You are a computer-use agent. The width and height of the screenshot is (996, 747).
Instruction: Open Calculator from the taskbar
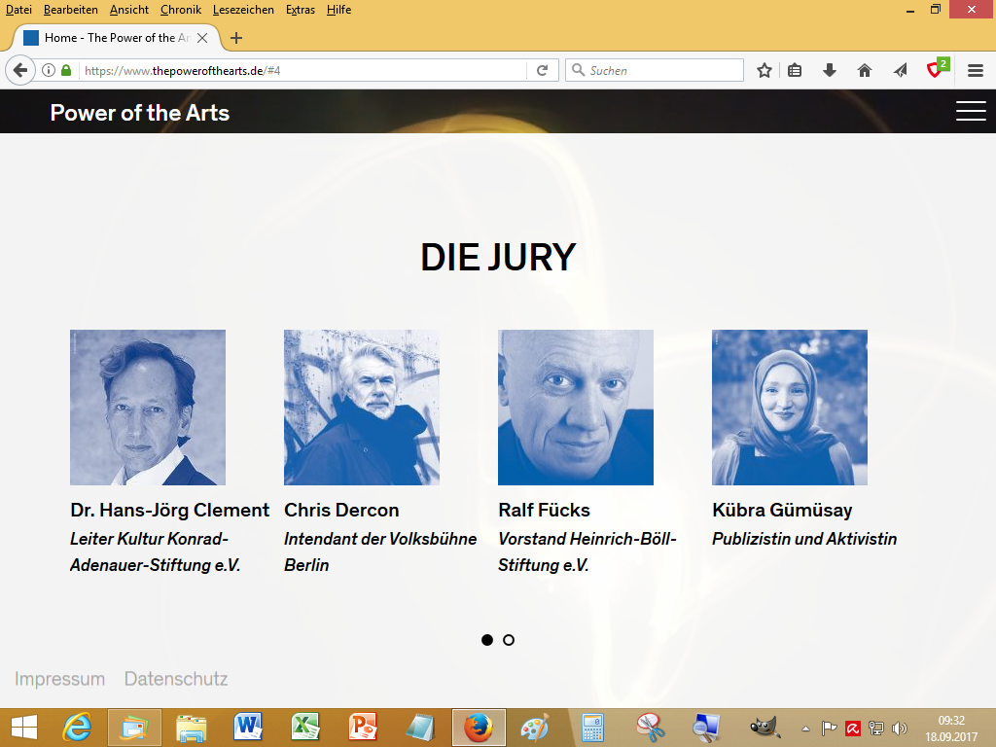(x=592, y=728)
